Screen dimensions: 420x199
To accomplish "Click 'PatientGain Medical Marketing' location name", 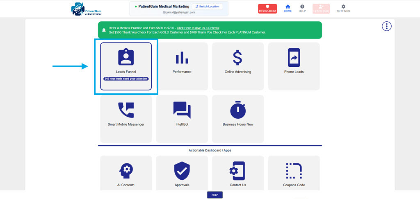I will 164,7.
